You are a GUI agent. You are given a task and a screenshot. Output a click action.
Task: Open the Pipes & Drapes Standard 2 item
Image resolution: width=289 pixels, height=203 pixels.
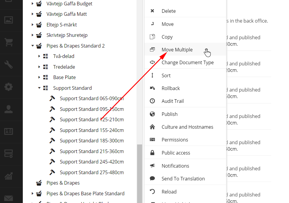(76, 46)
